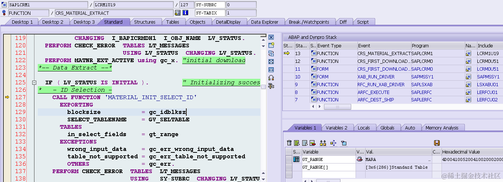The image size is (503, 182).
Task: Switch to Desktop 1 tab
Action: point(22,22)
